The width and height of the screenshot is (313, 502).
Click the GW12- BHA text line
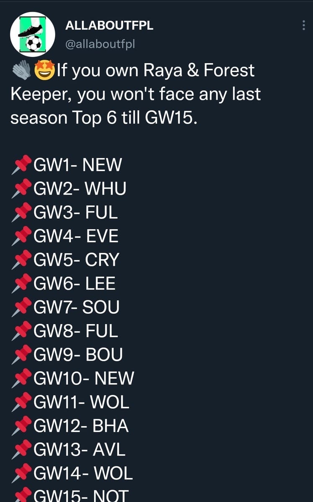[x=81, y=426]
